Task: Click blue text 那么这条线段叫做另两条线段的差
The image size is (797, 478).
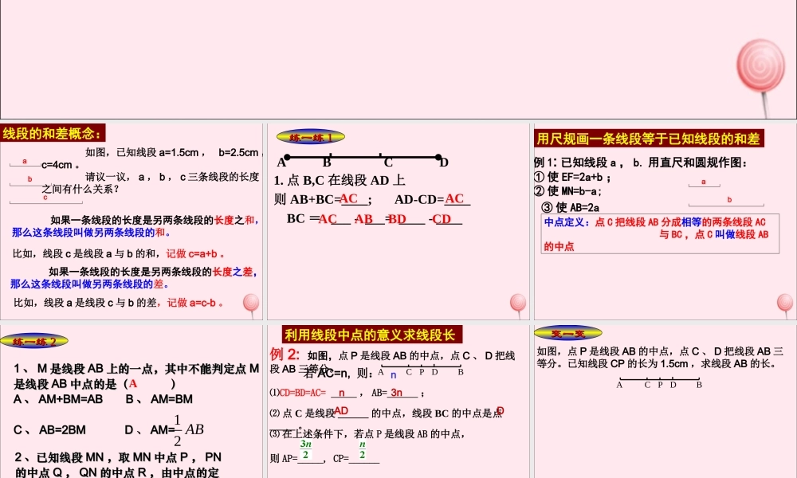Action: [x=89, y=284]
